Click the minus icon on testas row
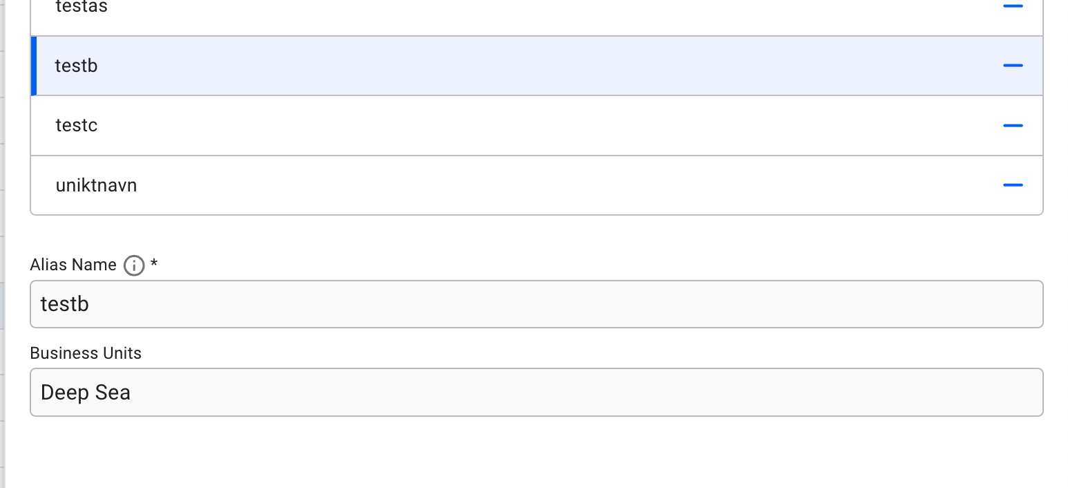The image size is (1068, 488). tap(1012, 6)
